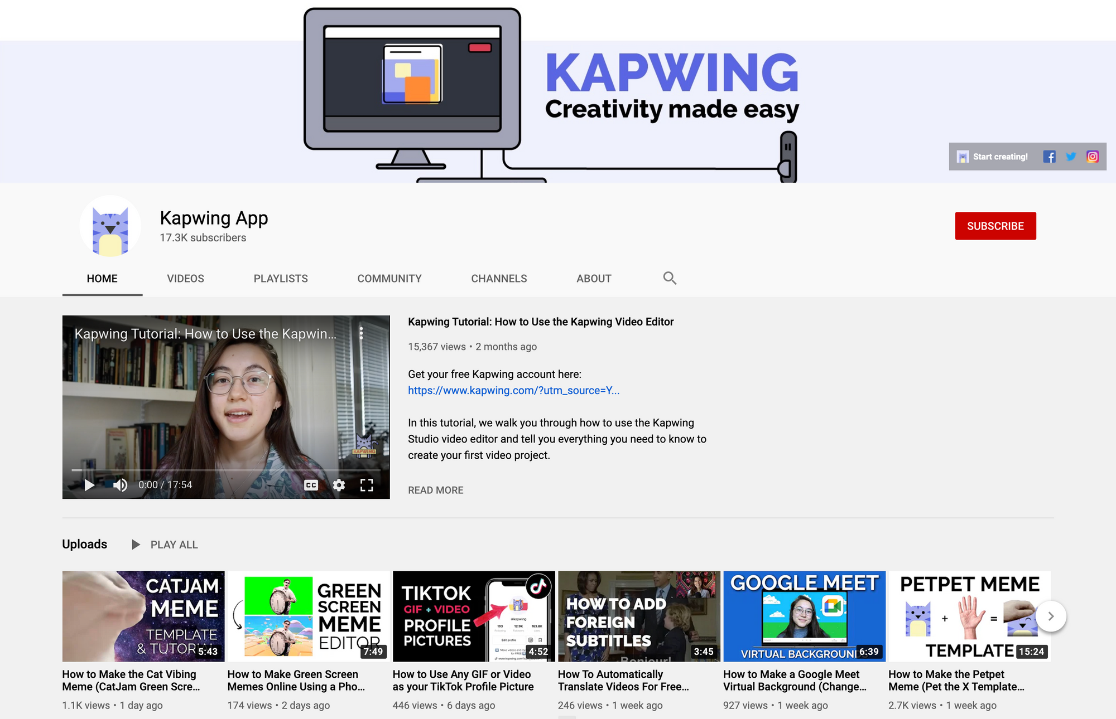This screenshot has height=719, width=1116.
Task: Click the channel search magnifier icon
Action: pyautogui.click(x=670, y=278)
